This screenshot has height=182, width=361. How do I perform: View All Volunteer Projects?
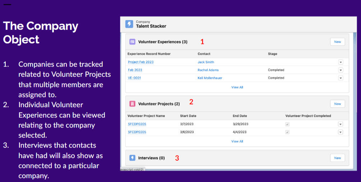coord(237,141)
